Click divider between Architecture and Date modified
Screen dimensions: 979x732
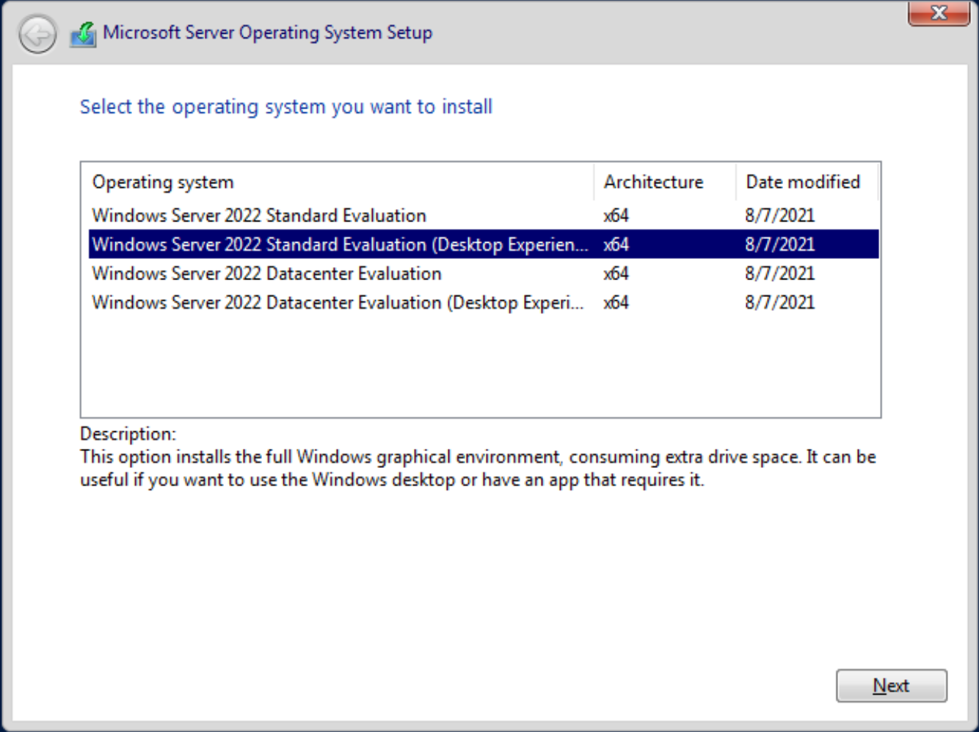735,182
